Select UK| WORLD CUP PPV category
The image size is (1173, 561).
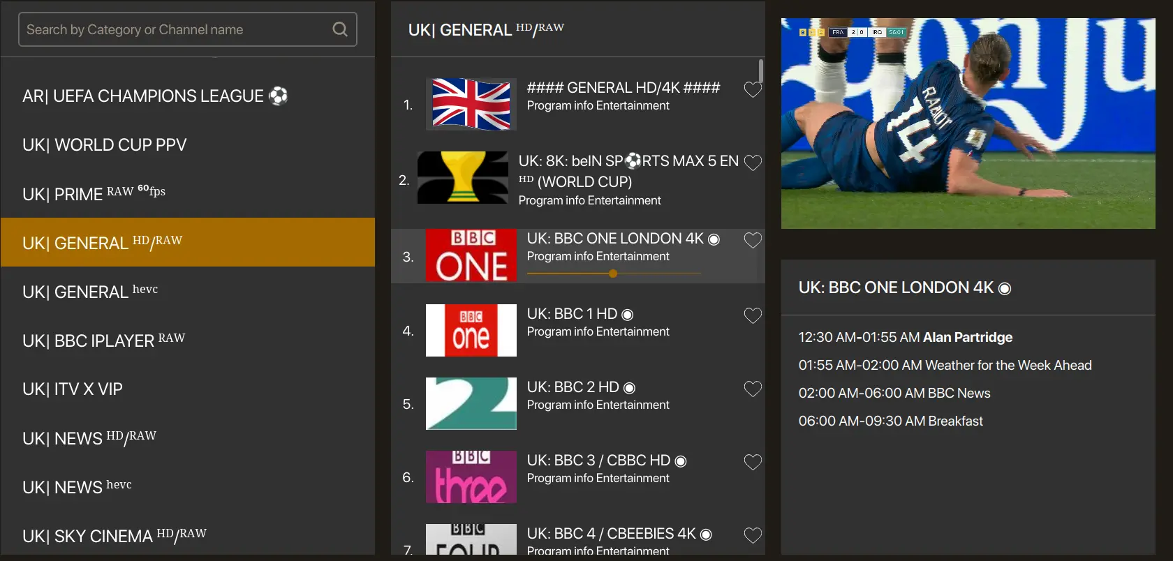pos(188,144)
